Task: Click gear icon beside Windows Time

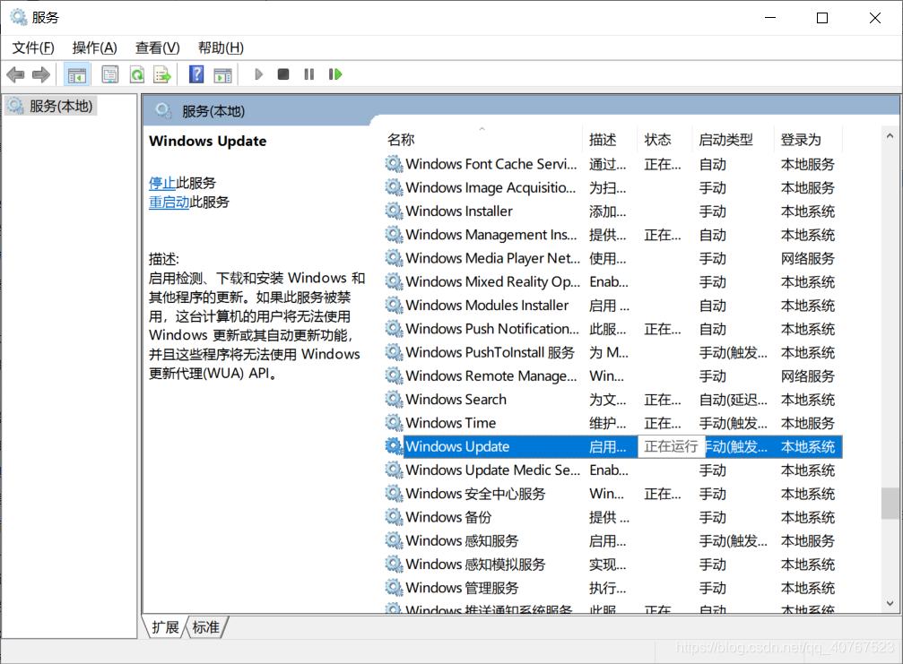Action: pos(394,423)
